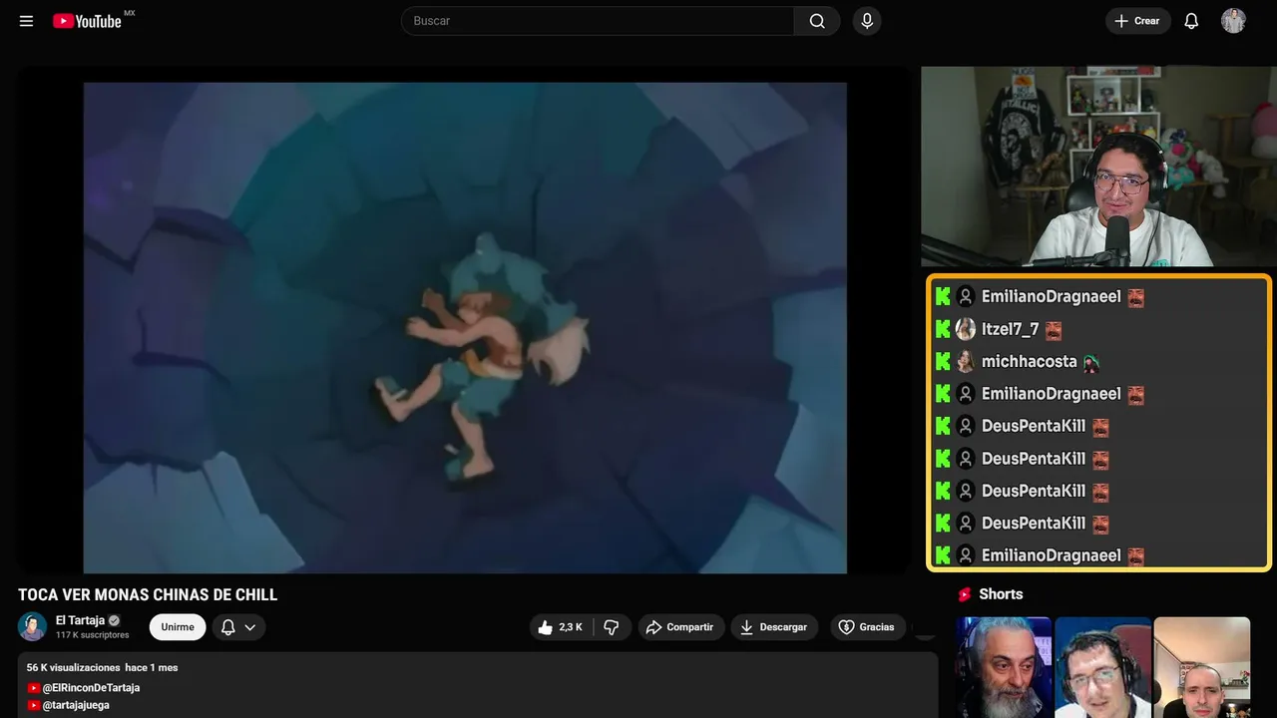Click 56 K visualizaciones hace 1 mes
Screen dimensions: 1277x718
[x=103, y=667]
